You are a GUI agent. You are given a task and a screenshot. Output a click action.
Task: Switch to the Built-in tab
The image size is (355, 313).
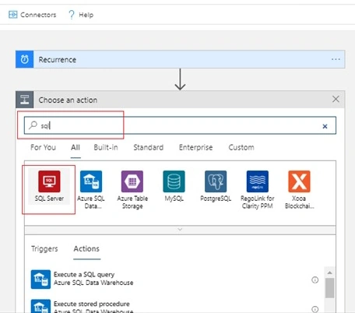click(x=106, y=147)
